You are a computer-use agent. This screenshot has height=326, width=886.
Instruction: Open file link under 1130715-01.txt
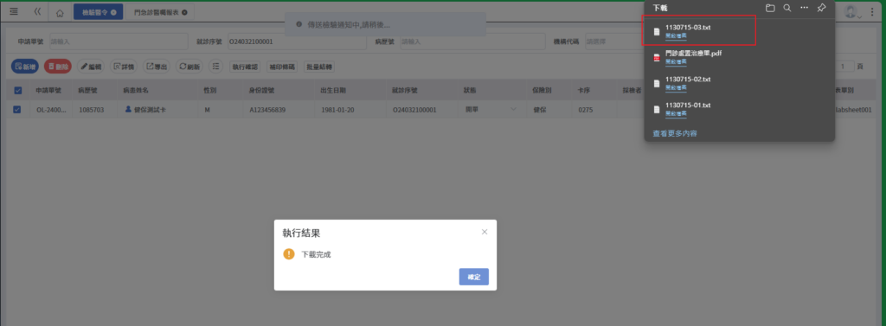tap(676, 113)
